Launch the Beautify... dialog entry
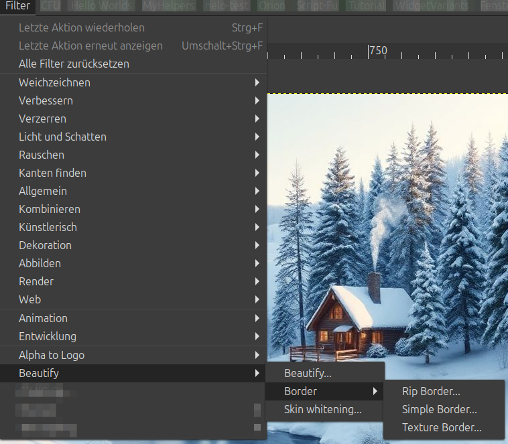Image resolution: width=508 pixels, height=444 pixels. [x=308, y=373]
